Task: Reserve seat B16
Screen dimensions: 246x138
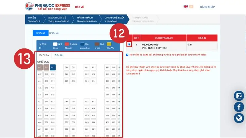Action: pyautogui.click(x=46, y=95)
